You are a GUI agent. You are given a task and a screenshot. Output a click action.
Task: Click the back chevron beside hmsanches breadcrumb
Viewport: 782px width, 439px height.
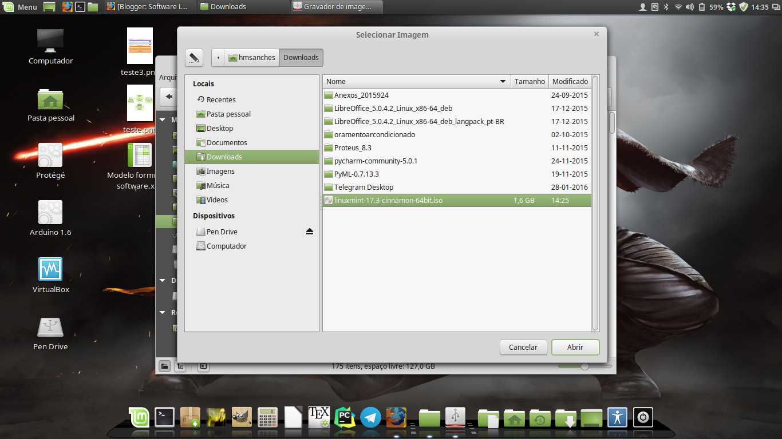pos(218,57)
